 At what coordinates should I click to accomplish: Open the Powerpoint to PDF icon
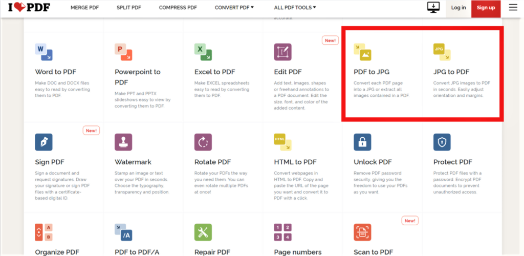pyautogui.click(x=123, y=52)
